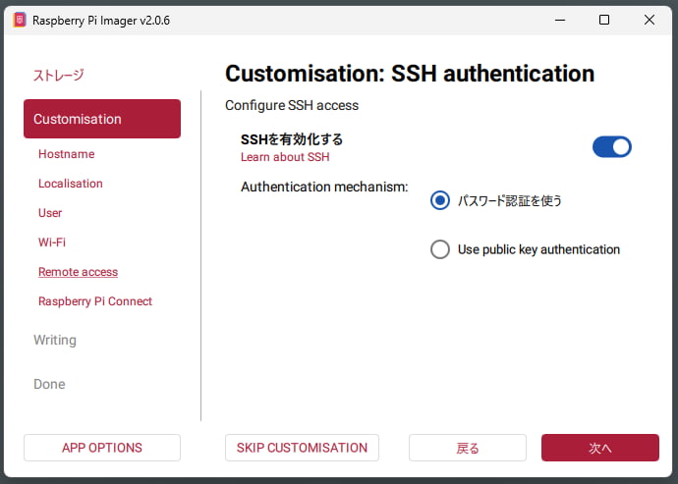Viewport: 678px width, 484px height.
Task: Follow the Learn about SSH link
Action: (285, 157)
